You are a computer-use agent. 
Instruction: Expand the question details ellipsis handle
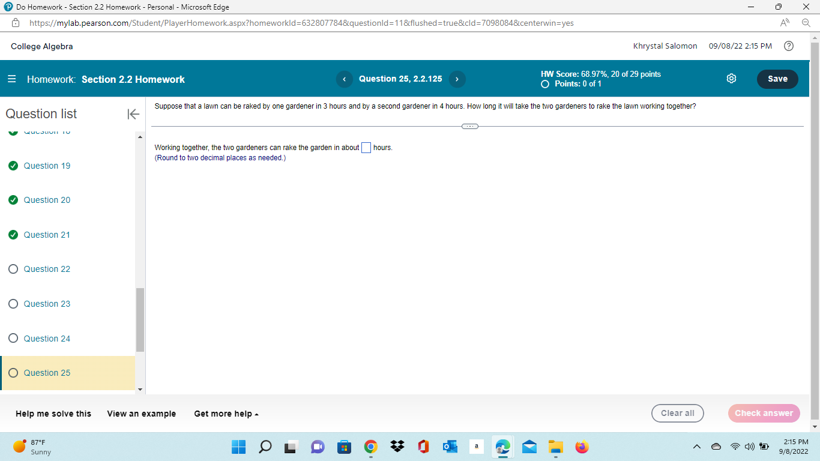[x=470, y=126]
